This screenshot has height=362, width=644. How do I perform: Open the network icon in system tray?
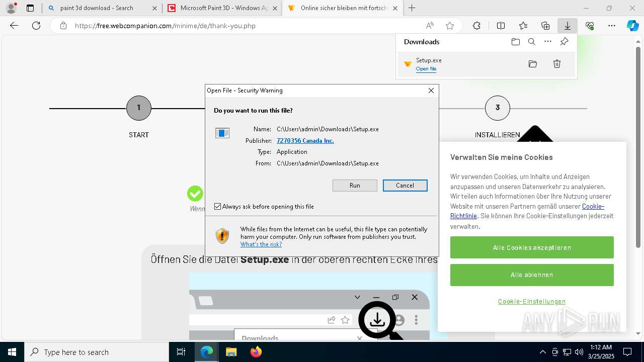(567, 352)
